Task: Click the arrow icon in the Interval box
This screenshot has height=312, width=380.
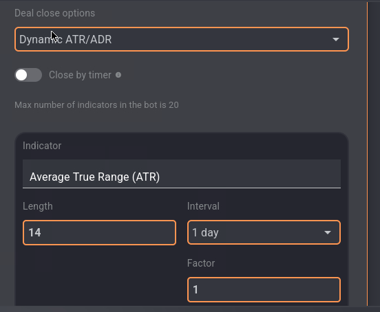Action: pyautogui.click(x=328, y=232)
